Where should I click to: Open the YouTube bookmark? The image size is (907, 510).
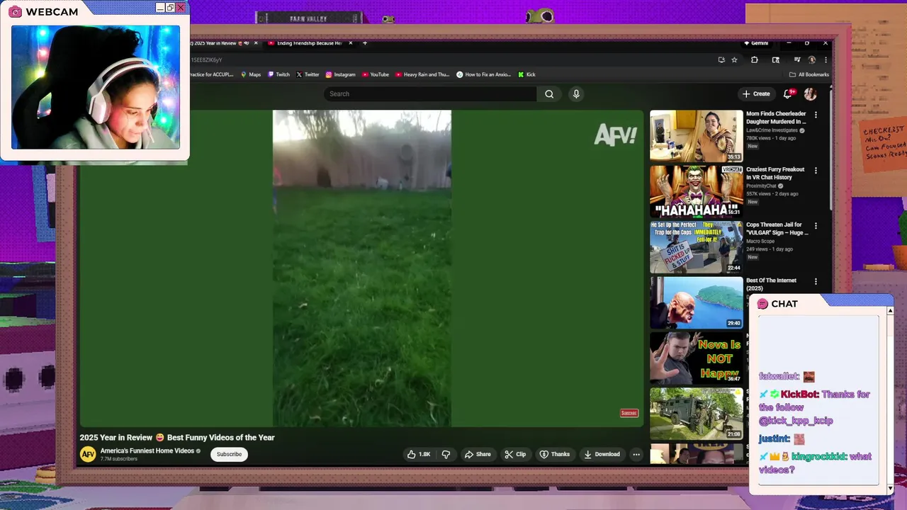376,74
